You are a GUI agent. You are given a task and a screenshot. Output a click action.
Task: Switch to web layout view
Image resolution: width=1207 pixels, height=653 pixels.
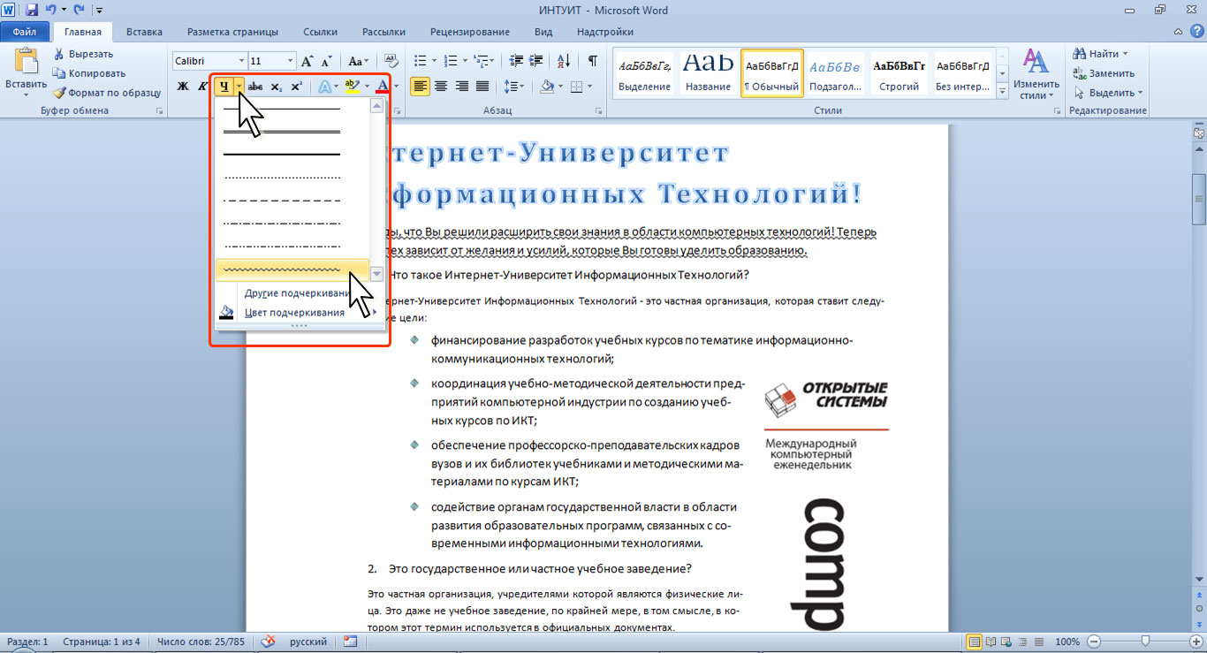point(1005,642)
